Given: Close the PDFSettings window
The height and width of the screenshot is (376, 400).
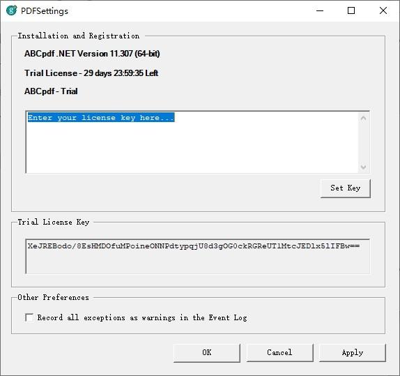Looking at the screenshot, I should [x=383, y=10].
